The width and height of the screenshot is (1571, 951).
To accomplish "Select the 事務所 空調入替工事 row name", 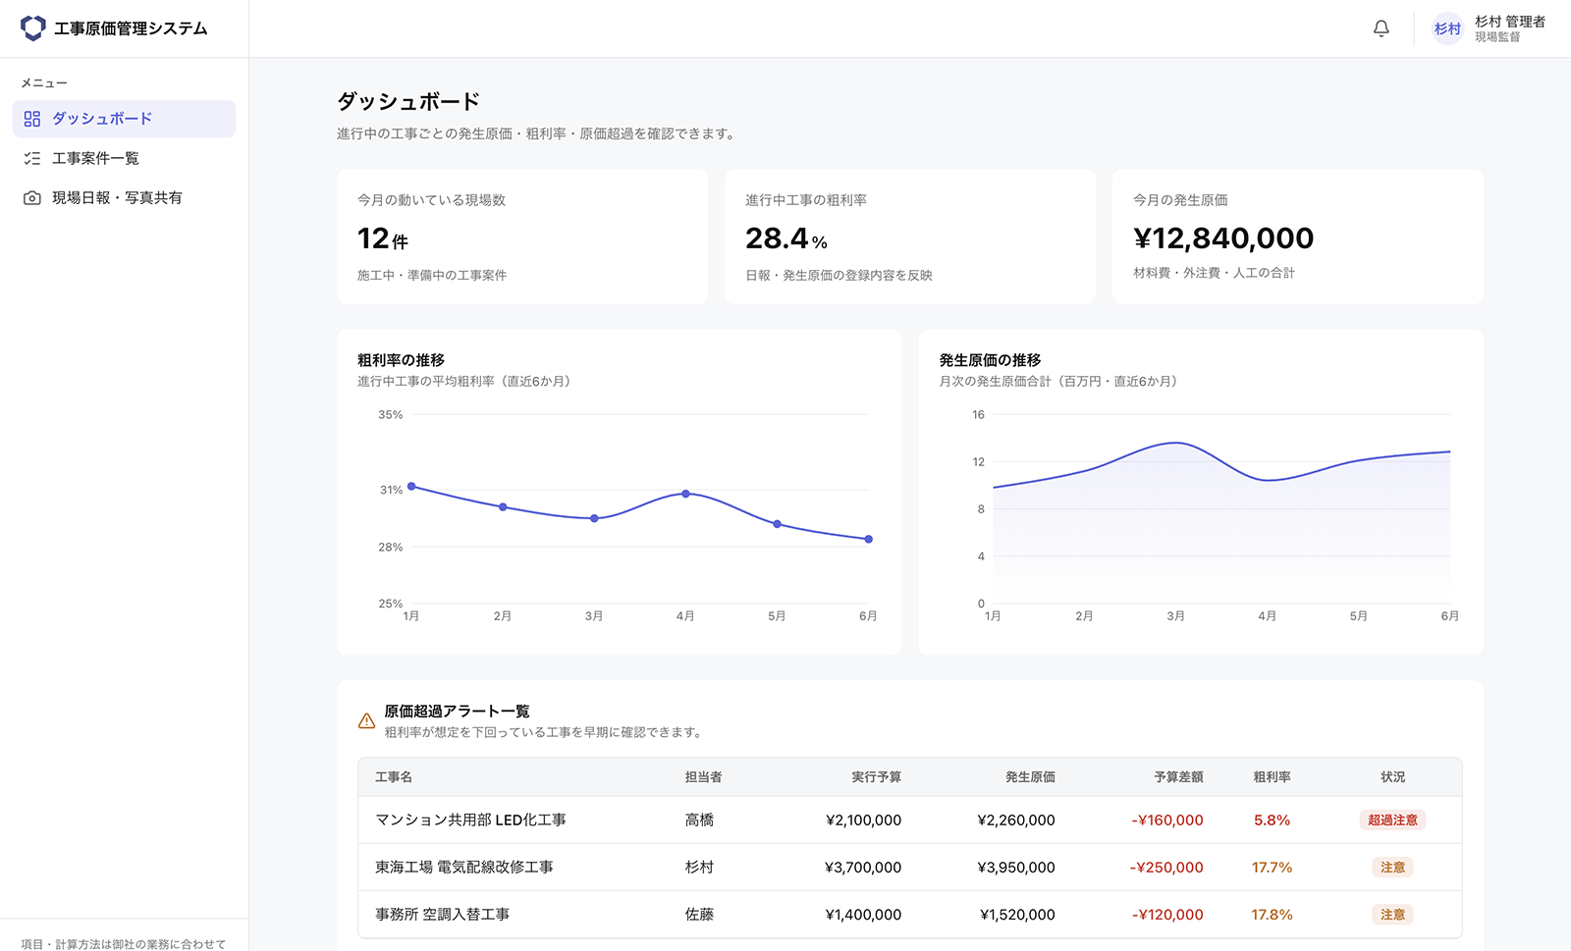I will (x=442, y=914).
